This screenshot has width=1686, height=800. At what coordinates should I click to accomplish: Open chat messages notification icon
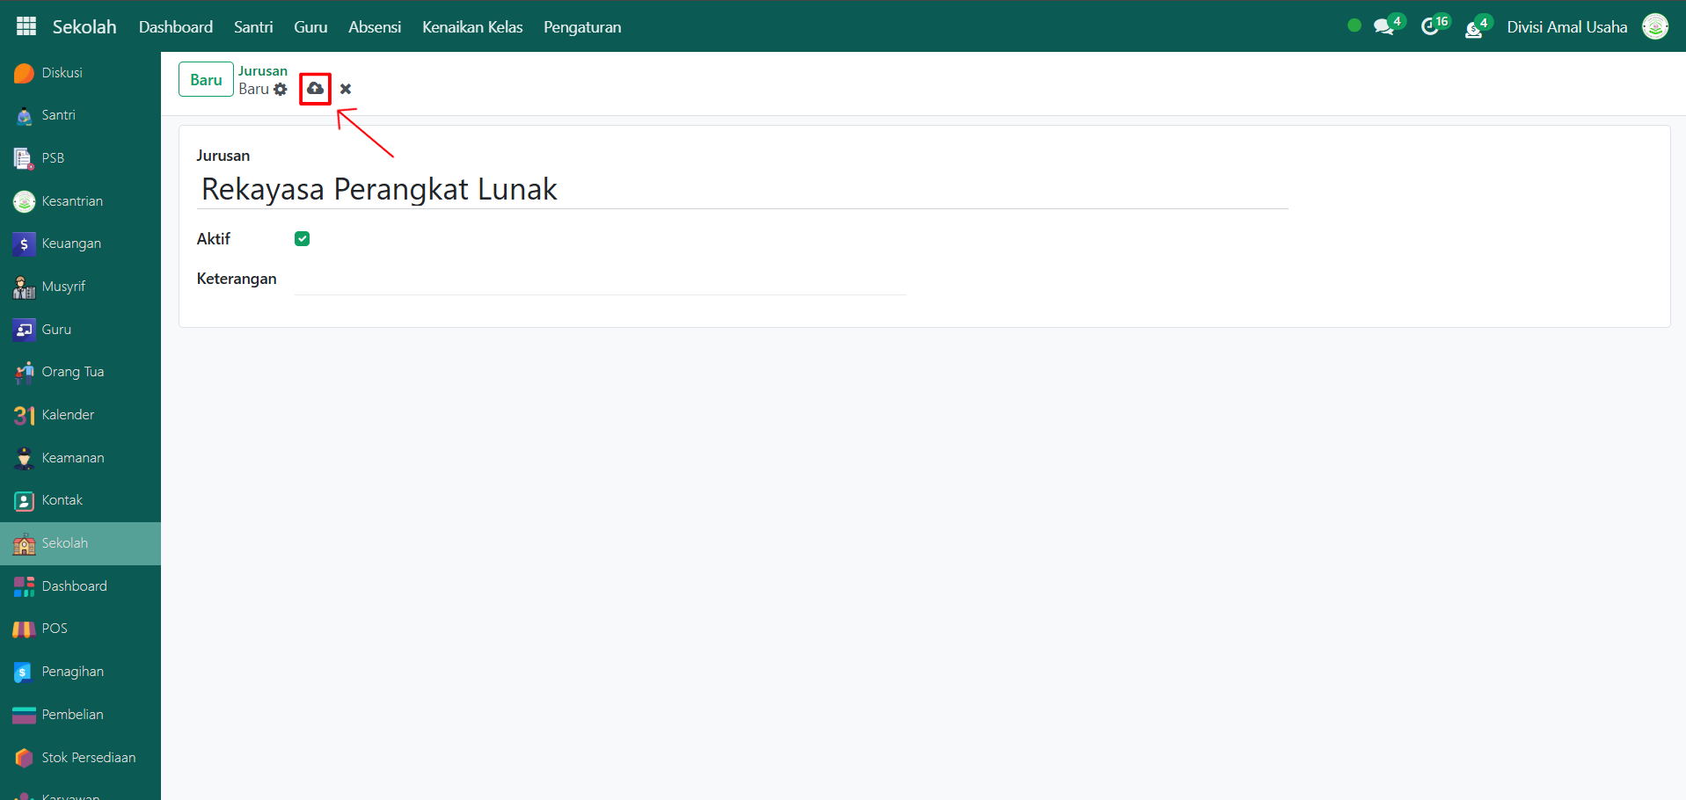click(1384, 27)
